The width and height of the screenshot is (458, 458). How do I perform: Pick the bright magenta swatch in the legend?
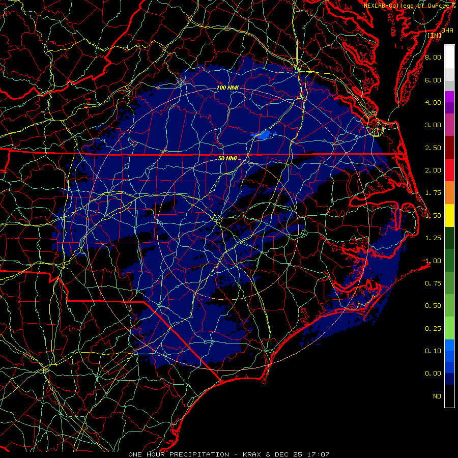pos(449,97)
